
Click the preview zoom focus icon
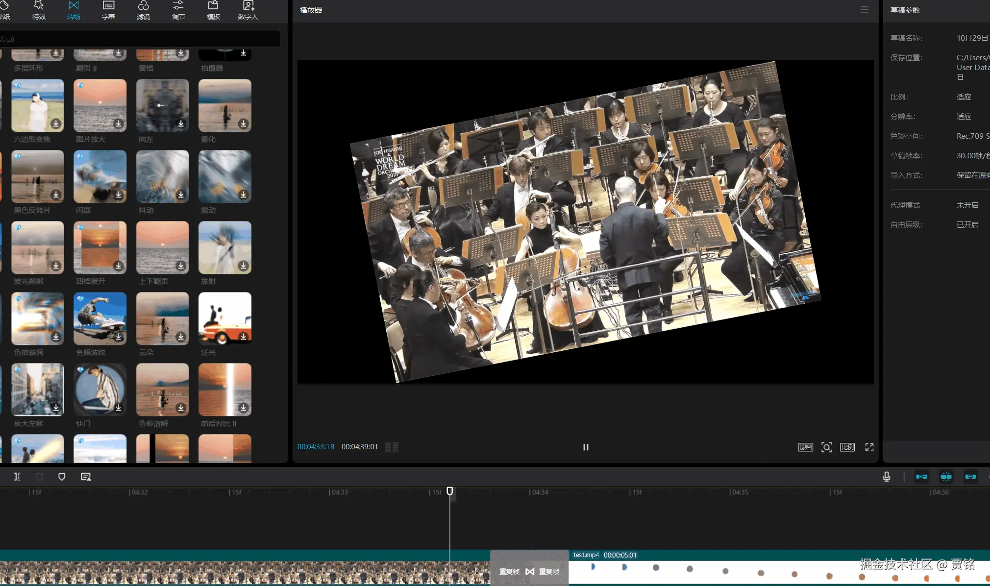coord(827,447)
